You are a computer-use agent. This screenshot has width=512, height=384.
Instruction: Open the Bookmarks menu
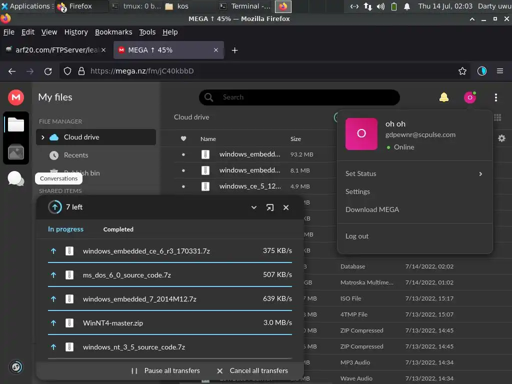[113, 32]
